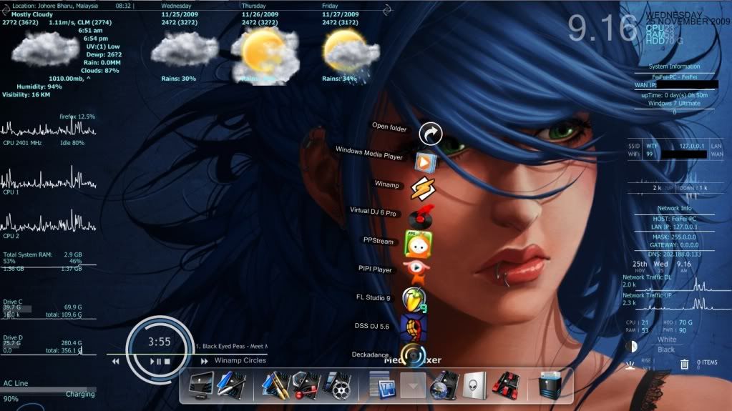Screen dimensions: 732x411
Task: Open Winamp from the stack menu
Action: pyautogui.click(x=422, y=188)
